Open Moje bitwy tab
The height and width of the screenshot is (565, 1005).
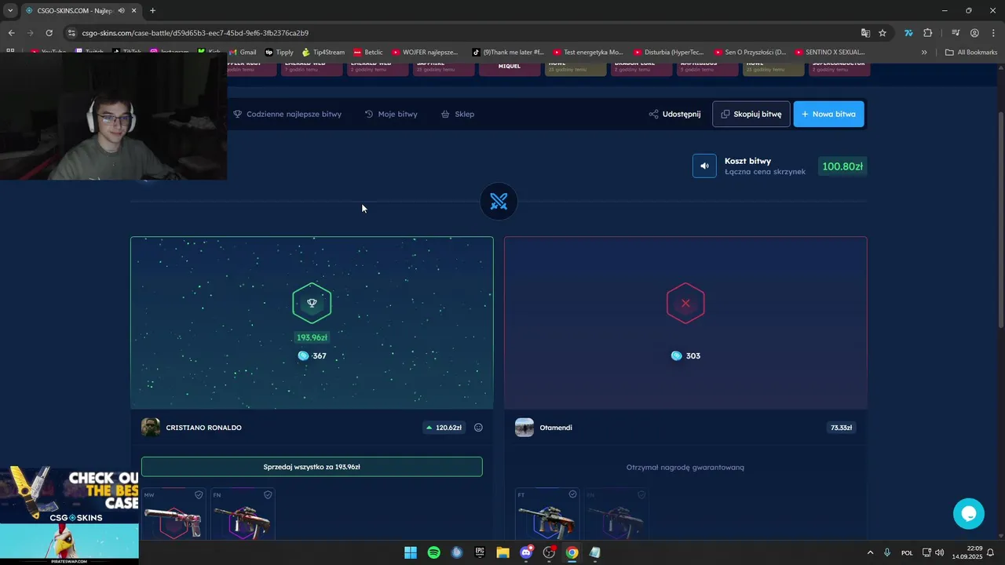click(391, 114)
